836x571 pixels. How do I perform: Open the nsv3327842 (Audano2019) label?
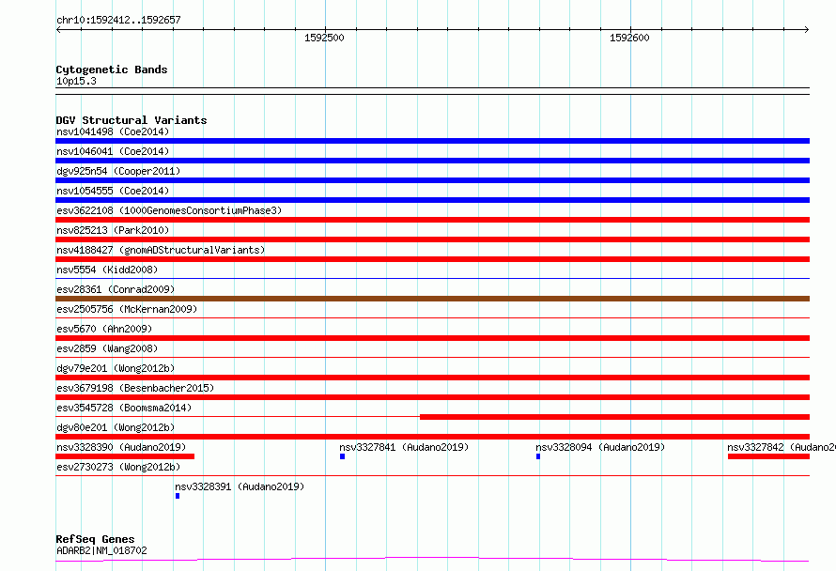pos(782,447)
